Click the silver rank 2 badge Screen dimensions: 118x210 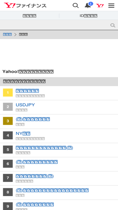pyautogui.click(x=8, y=107)
